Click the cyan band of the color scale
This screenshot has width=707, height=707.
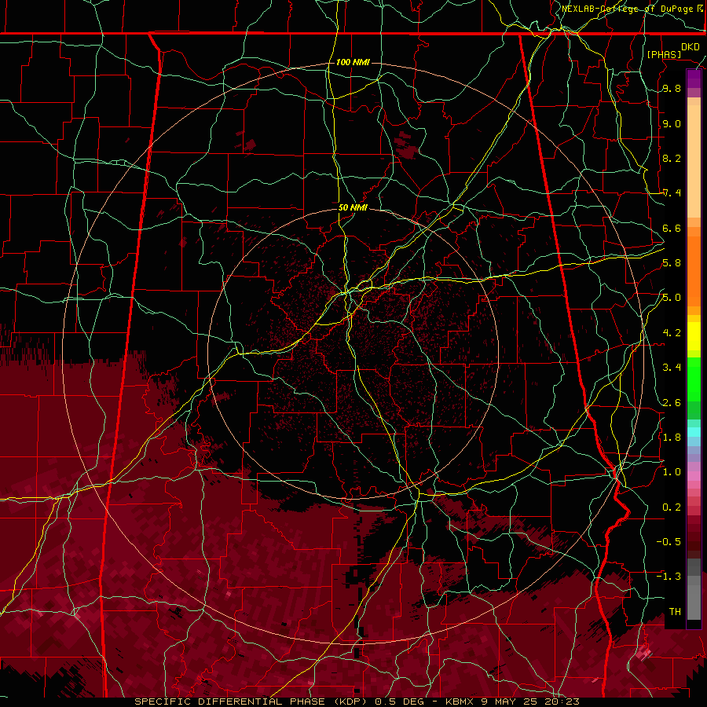[x=694, y=432]
